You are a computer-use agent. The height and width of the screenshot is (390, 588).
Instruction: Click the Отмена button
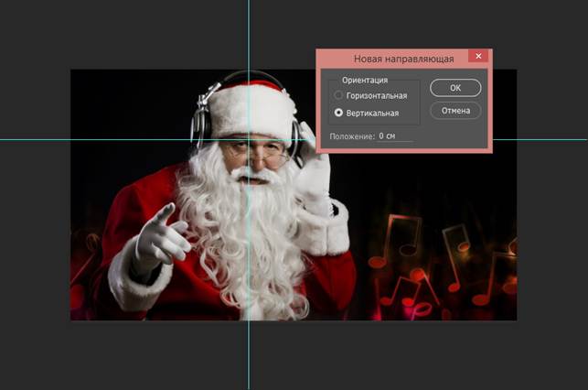[455, 111]
